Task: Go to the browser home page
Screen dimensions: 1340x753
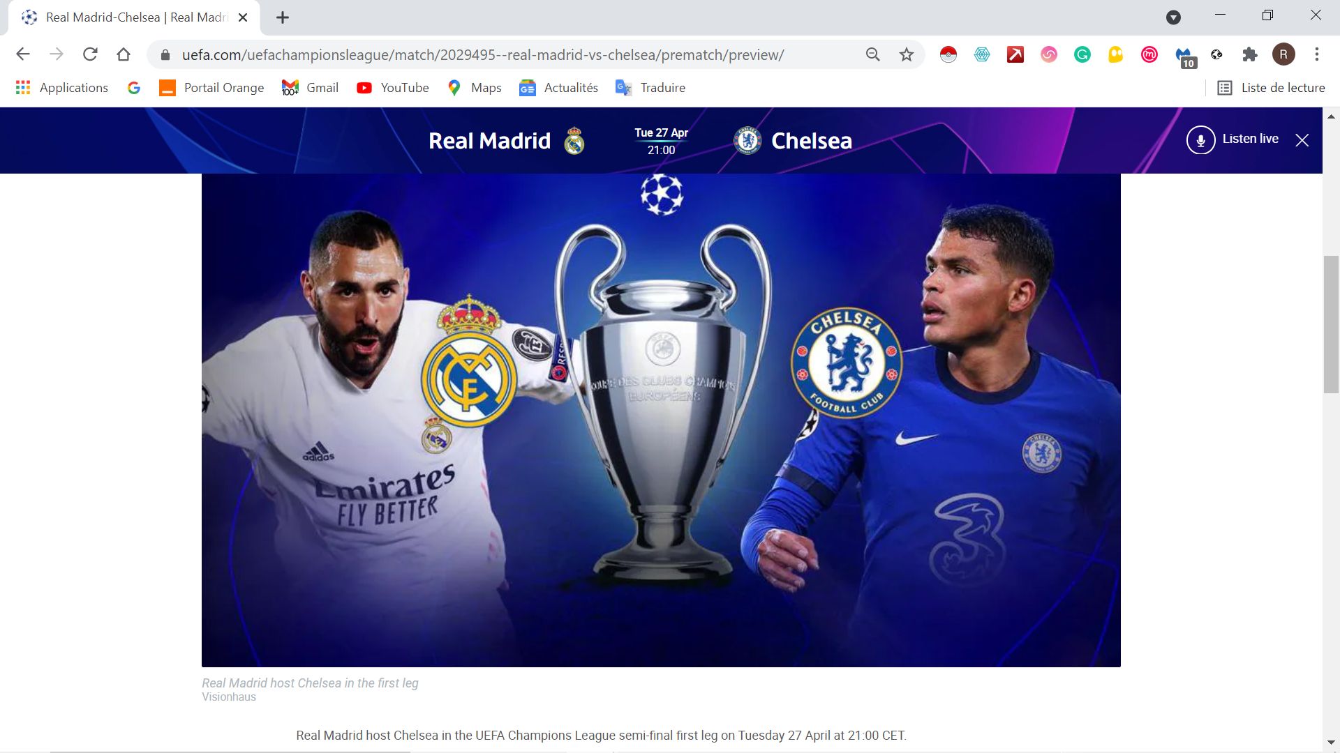Action: click(124, 54)
